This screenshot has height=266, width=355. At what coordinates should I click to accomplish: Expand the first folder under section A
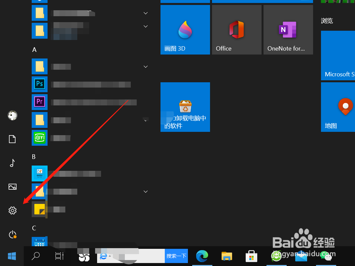146,67
